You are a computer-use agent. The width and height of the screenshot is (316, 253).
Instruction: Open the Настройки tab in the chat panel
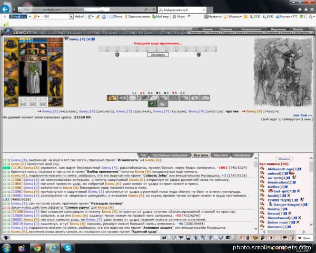point(242,155)
